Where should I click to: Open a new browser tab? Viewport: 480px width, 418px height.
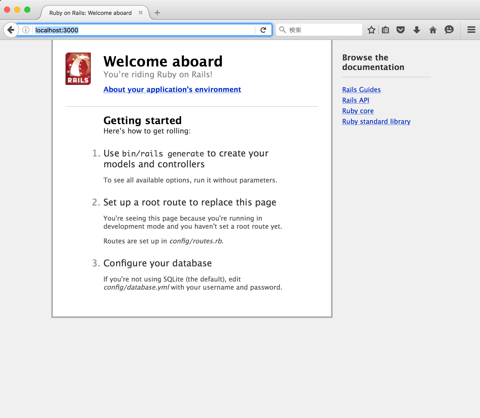[157, 13]
